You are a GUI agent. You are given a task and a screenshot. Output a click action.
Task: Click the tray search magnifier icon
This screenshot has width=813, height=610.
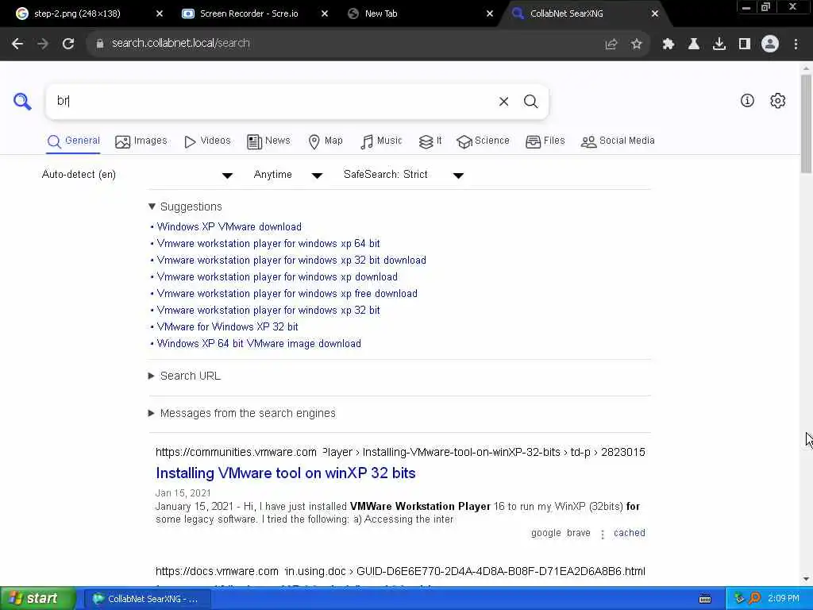(754, 598)
